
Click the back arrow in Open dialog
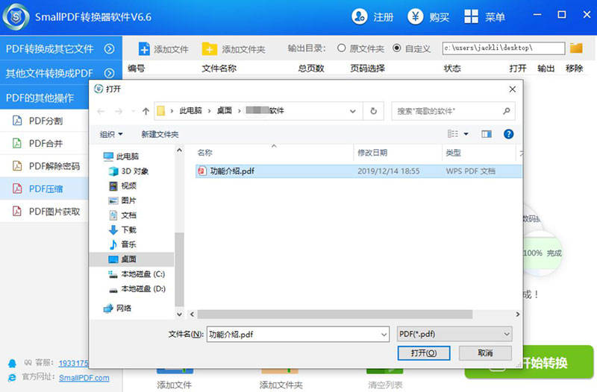(x=101, y=111)
